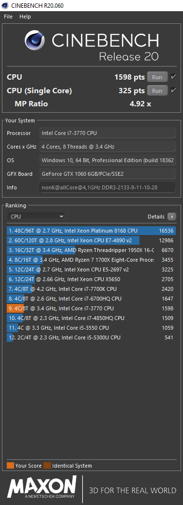Click the GFX Board field GeForce GTX 1060

click(107, 174)
